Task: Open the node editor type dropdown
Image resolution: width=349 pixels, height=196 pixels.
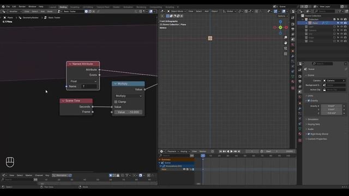Action: (x=4, y=11)
